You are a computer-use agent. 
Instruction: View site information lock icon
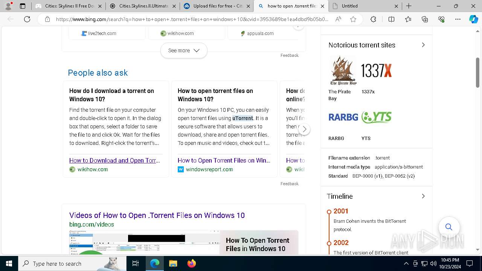point(47,19)
